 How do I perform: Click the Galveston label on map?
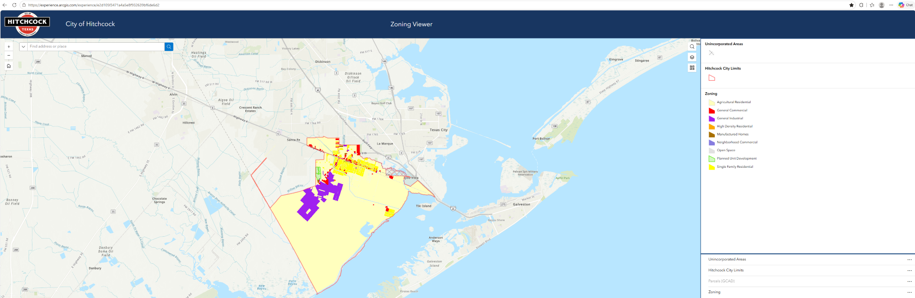pos(521,204)
